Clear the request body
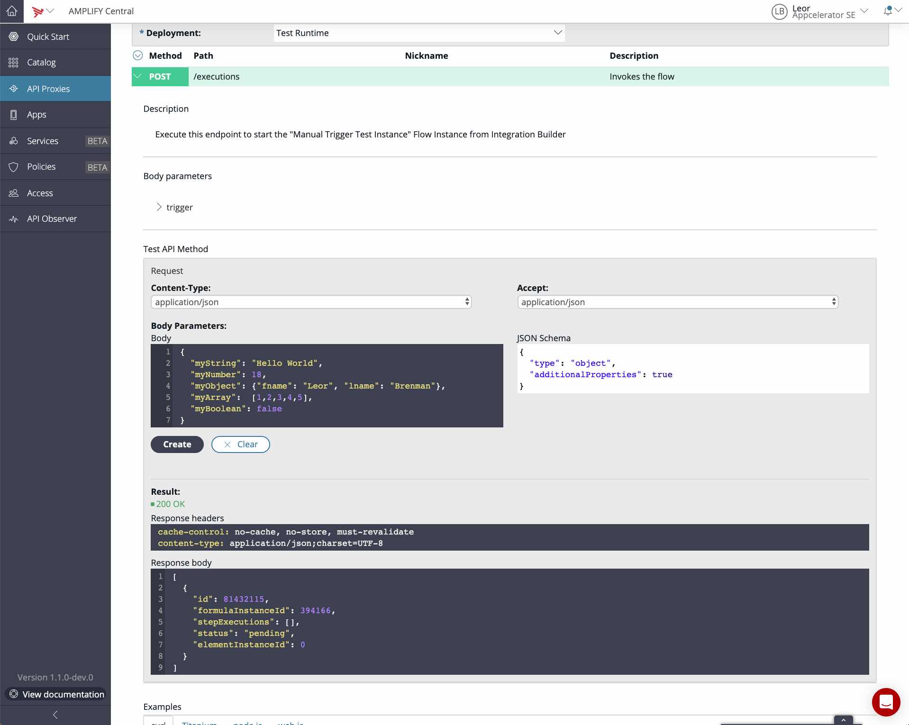The width and height of the screenshot is (909, 725). click(240, 444)
